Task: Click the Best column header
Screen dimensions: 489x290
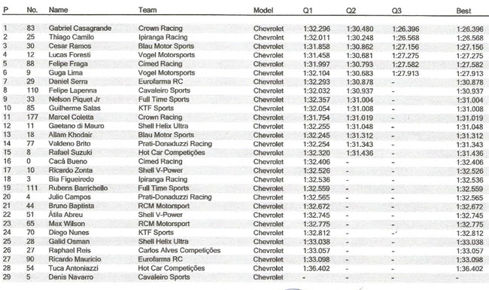Action: [463, 11]
